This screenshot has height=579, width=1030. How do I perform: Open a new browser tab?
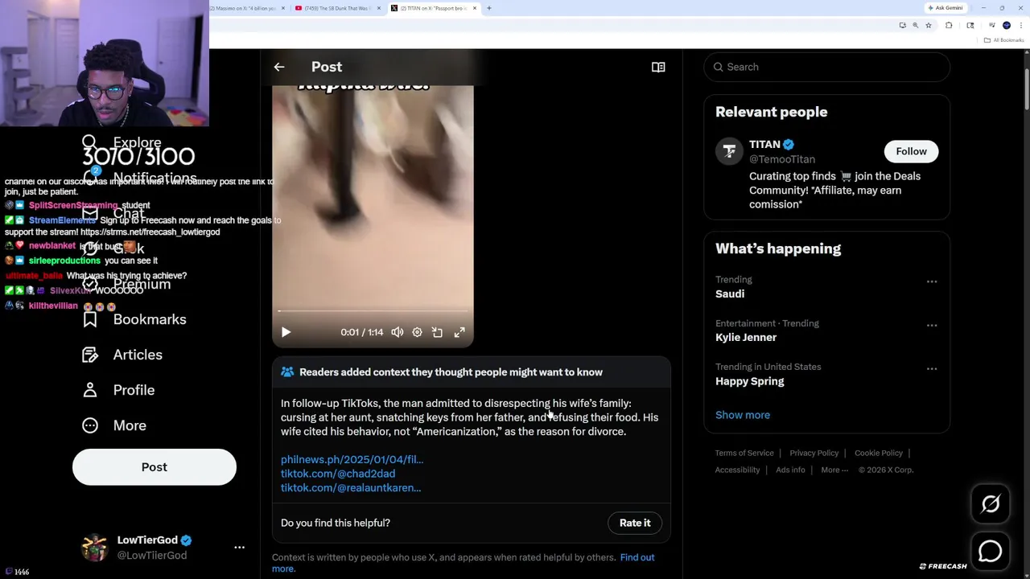click(488, 8)
